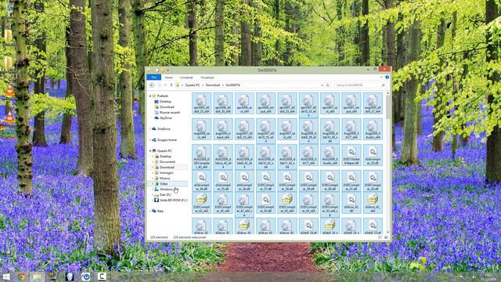Viewport: 501px width, 282px height.
Task: Open the Home ribbon tab
Action: [x=168, y=78]
